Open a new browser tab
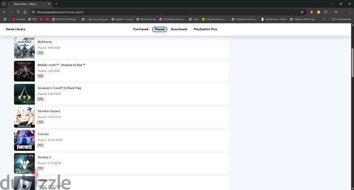The image size is (354, 190). point(56,4)
